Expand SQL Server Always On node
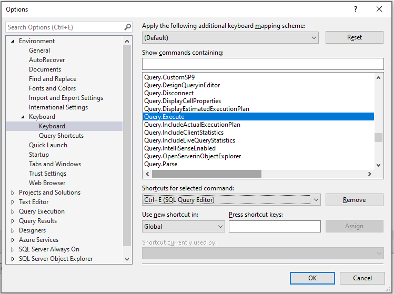Viewport: 394px width, 294px height. pos(13,249)
